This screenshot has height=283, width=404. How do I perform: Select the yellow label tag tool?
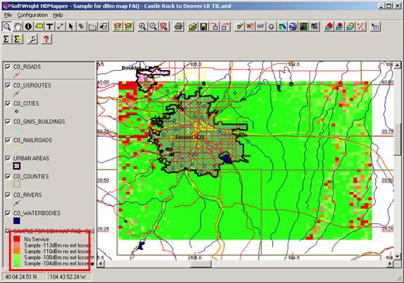39,27
